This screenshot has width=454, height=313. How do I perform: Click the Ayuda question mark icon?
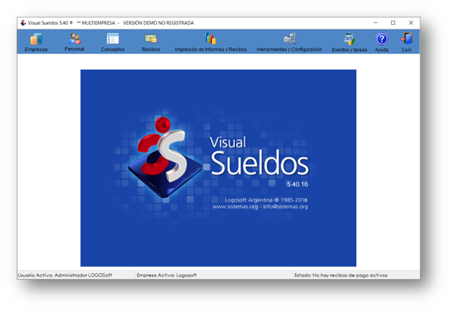382,39
